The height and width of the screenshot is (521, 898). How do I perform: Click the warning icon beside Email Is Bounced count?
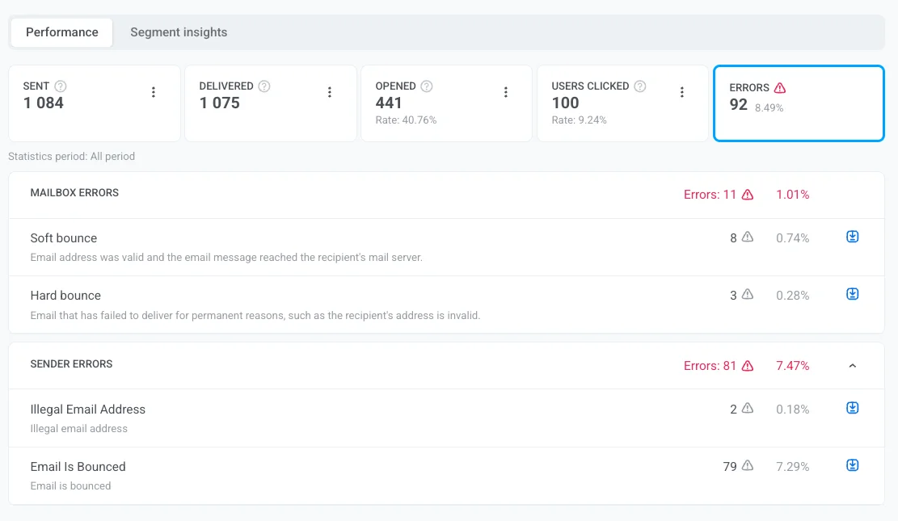(x=748, y=465)
